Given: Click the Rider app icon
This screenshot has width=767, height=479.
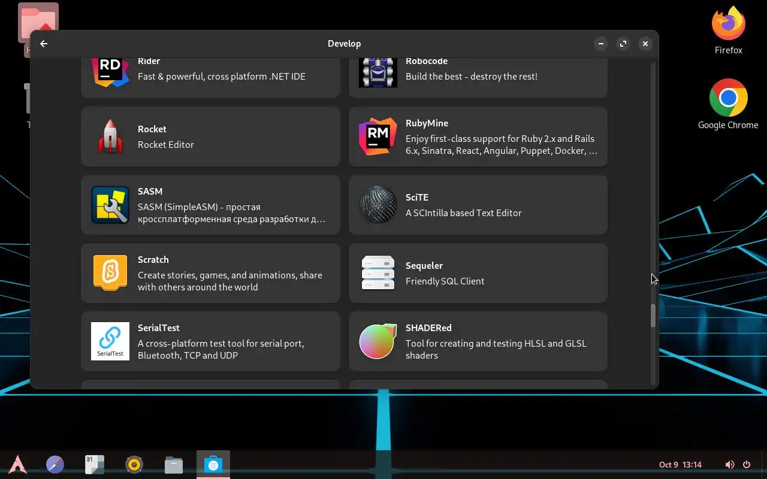Looking at the screenshot, I should pos(110,71).
